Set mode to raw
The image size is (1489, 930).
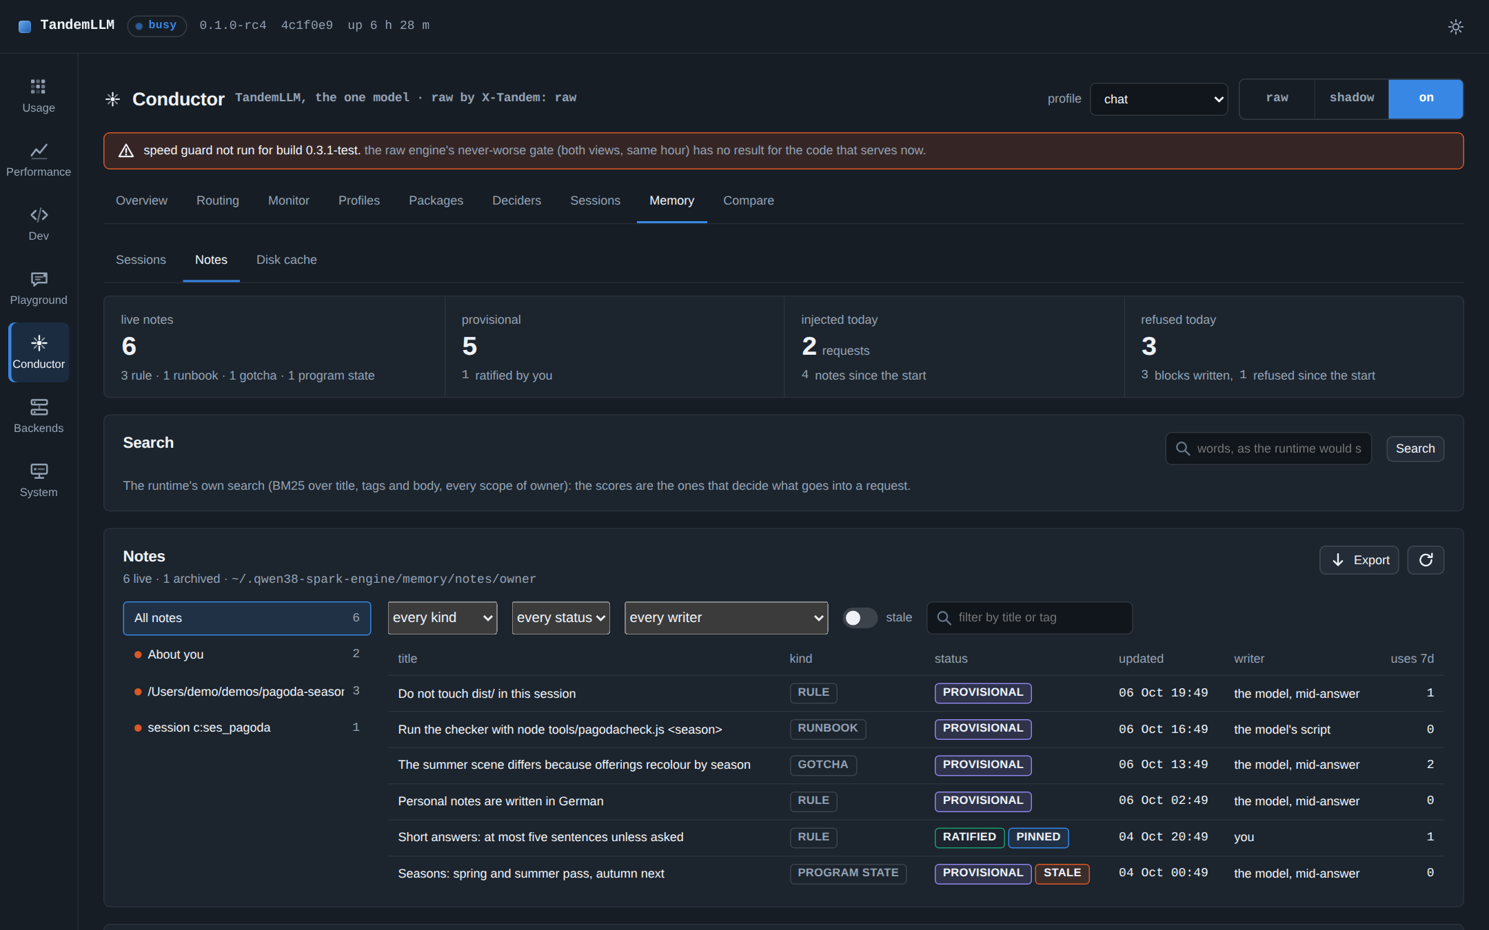pos(1277,99)
